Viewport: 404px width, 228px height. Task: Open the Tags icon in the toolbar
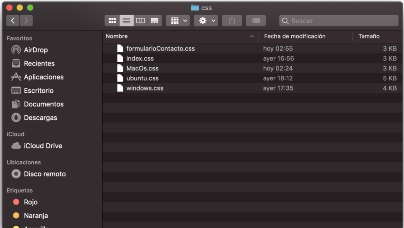coord(256,20)
